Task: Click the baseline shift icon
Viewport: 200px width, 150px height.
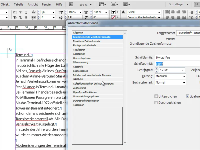Action: tap(61, 17)
